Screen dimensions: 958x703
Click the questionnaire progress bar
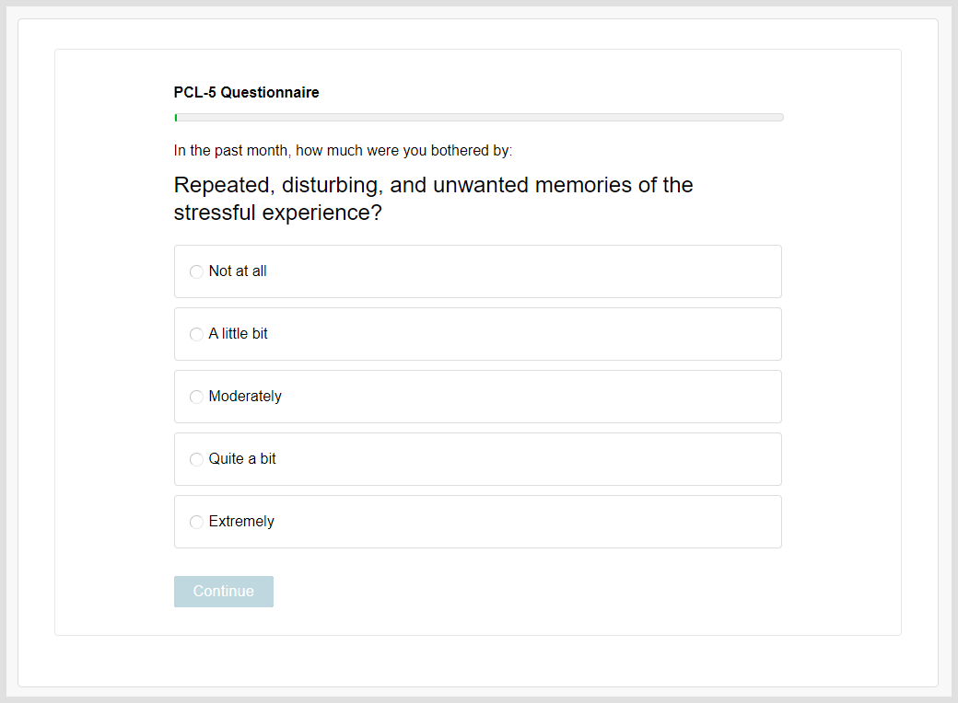478,117
